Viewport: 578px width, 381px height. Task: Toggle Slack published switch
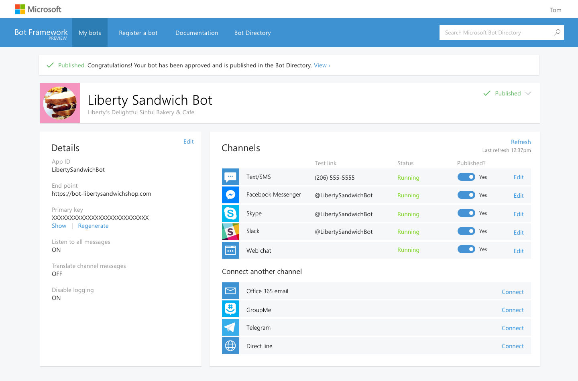pos(466,231)
